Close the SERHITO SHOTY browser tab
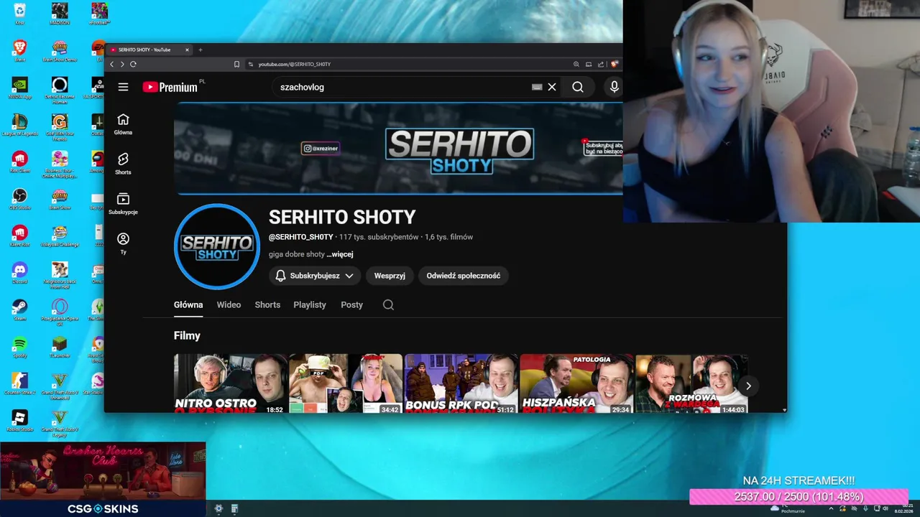Image resolution: width=920 pixels, height=517 pixels. coord(187,50)
